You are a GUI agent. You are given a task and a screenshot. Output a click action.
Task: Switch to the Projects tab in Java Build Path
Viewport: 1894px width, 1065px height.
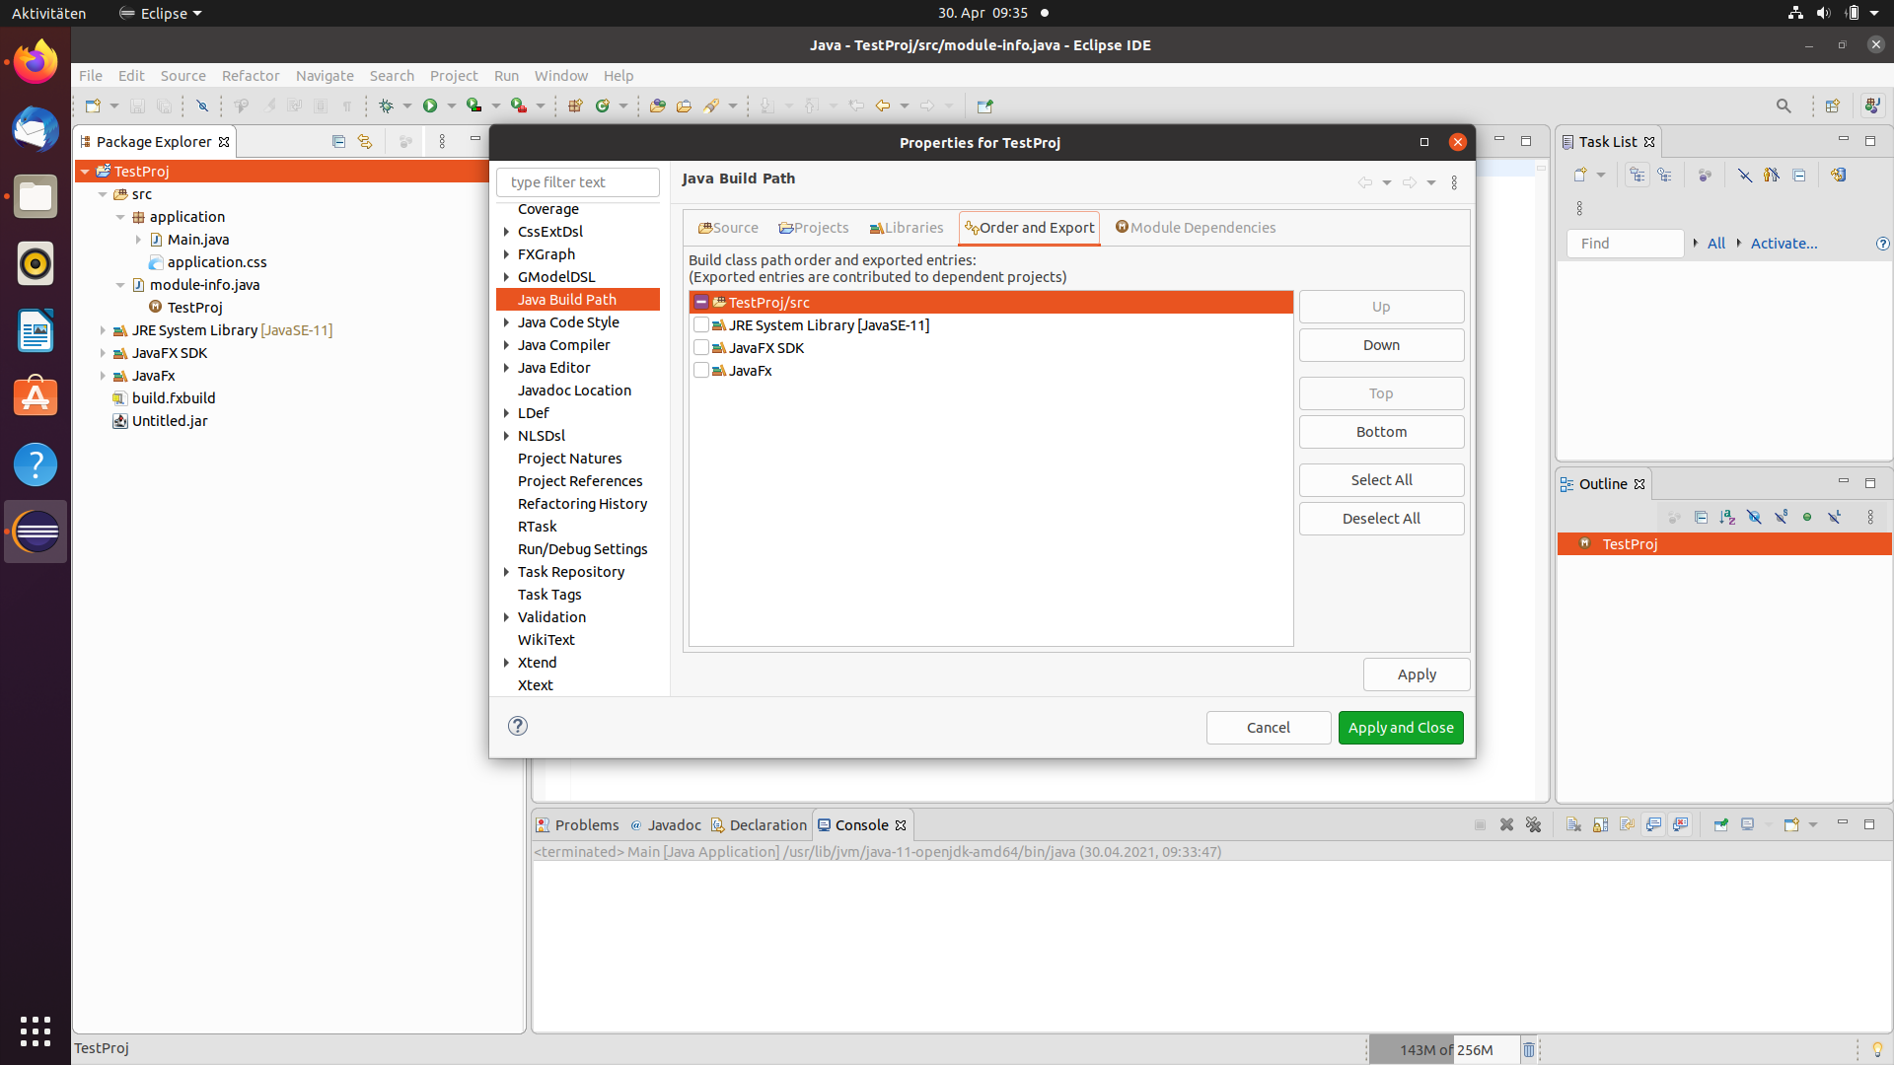tap(813, 228)
